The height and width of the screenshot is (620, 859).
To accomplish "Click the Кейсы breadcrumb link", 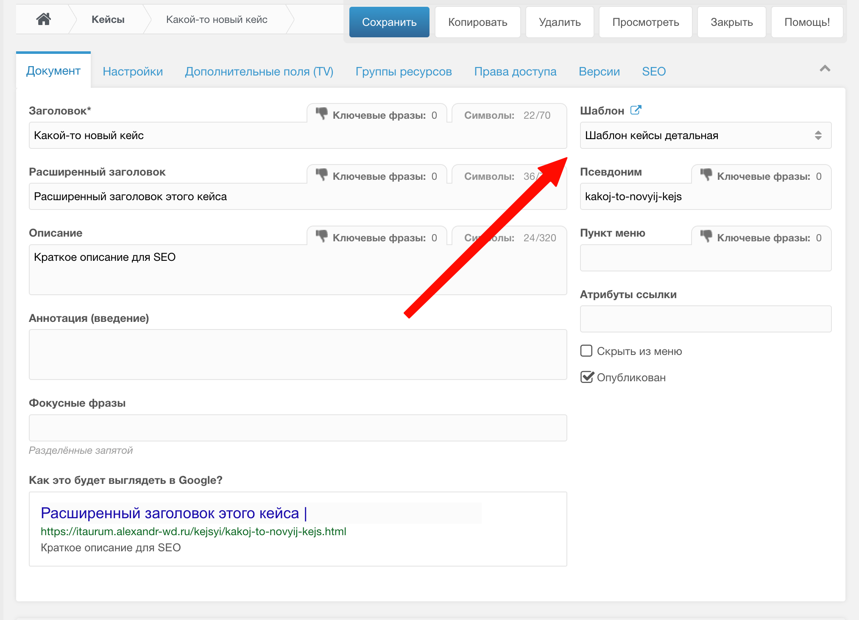I will pyautogui.click(x=108, y=20).
